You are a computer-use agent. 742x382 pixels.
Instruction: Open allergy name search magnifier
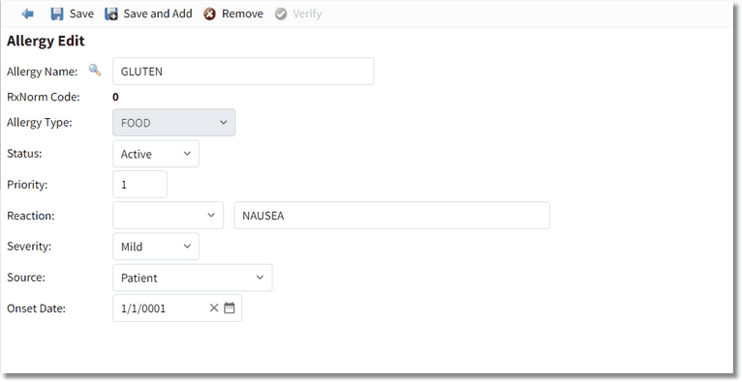[95, 71]
